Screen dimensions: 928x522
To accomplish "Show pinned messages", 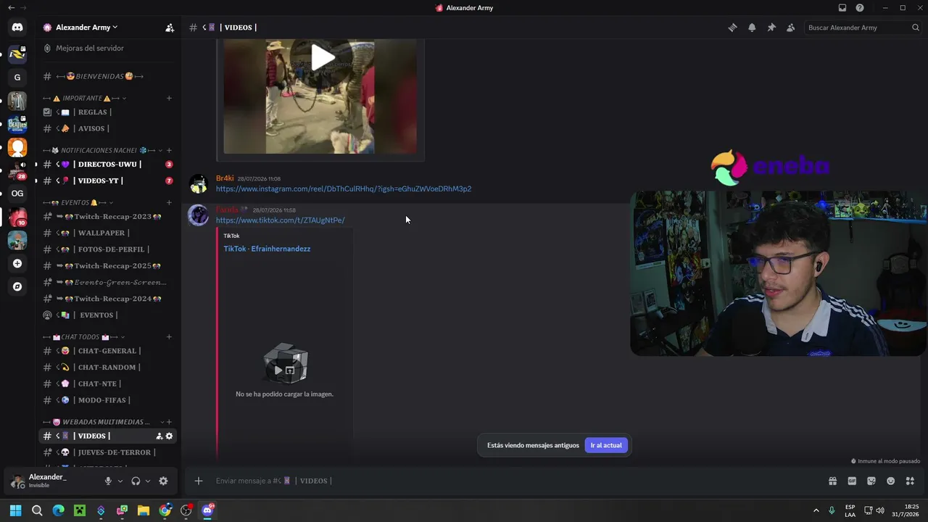I will [771, 28].
